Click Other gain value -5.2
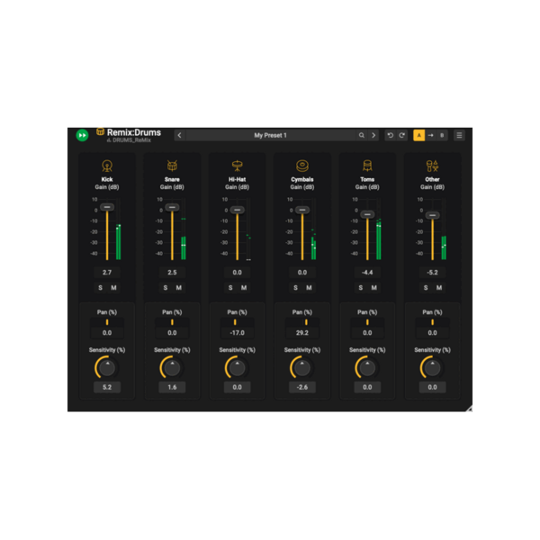The height and width of the screenshot is (540, 540). tap(433, 273)
